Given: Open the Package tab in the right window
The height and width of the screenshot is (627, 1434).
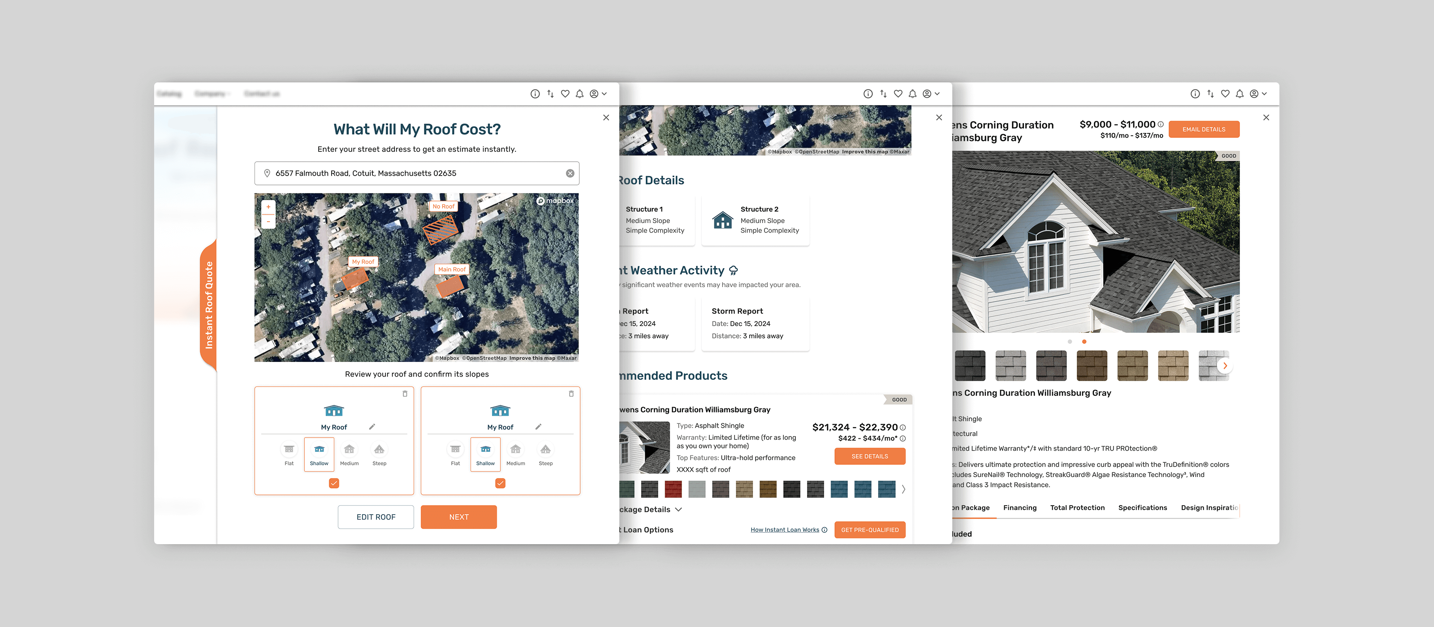Looking at the screenshot, I should click(x=971, y=507).
